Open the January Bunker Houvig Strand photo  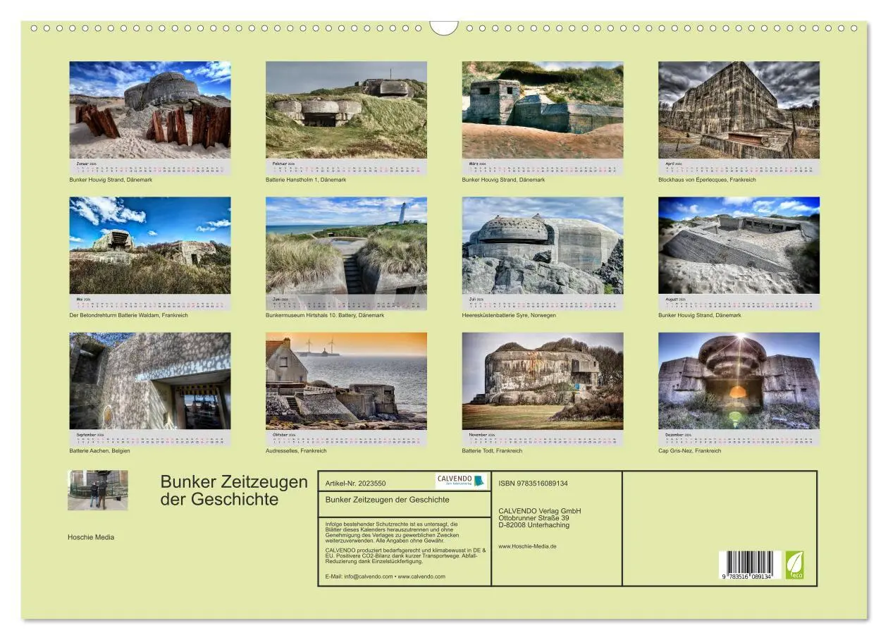(x=150, y=110)
